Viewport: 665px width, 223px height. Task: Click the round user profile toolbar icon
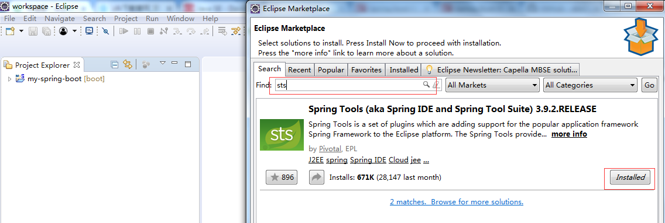(x=63, y=31)
